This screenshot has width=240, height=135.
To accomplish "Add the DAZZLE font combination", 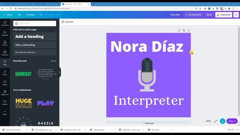I will click(x=46, y=123).
